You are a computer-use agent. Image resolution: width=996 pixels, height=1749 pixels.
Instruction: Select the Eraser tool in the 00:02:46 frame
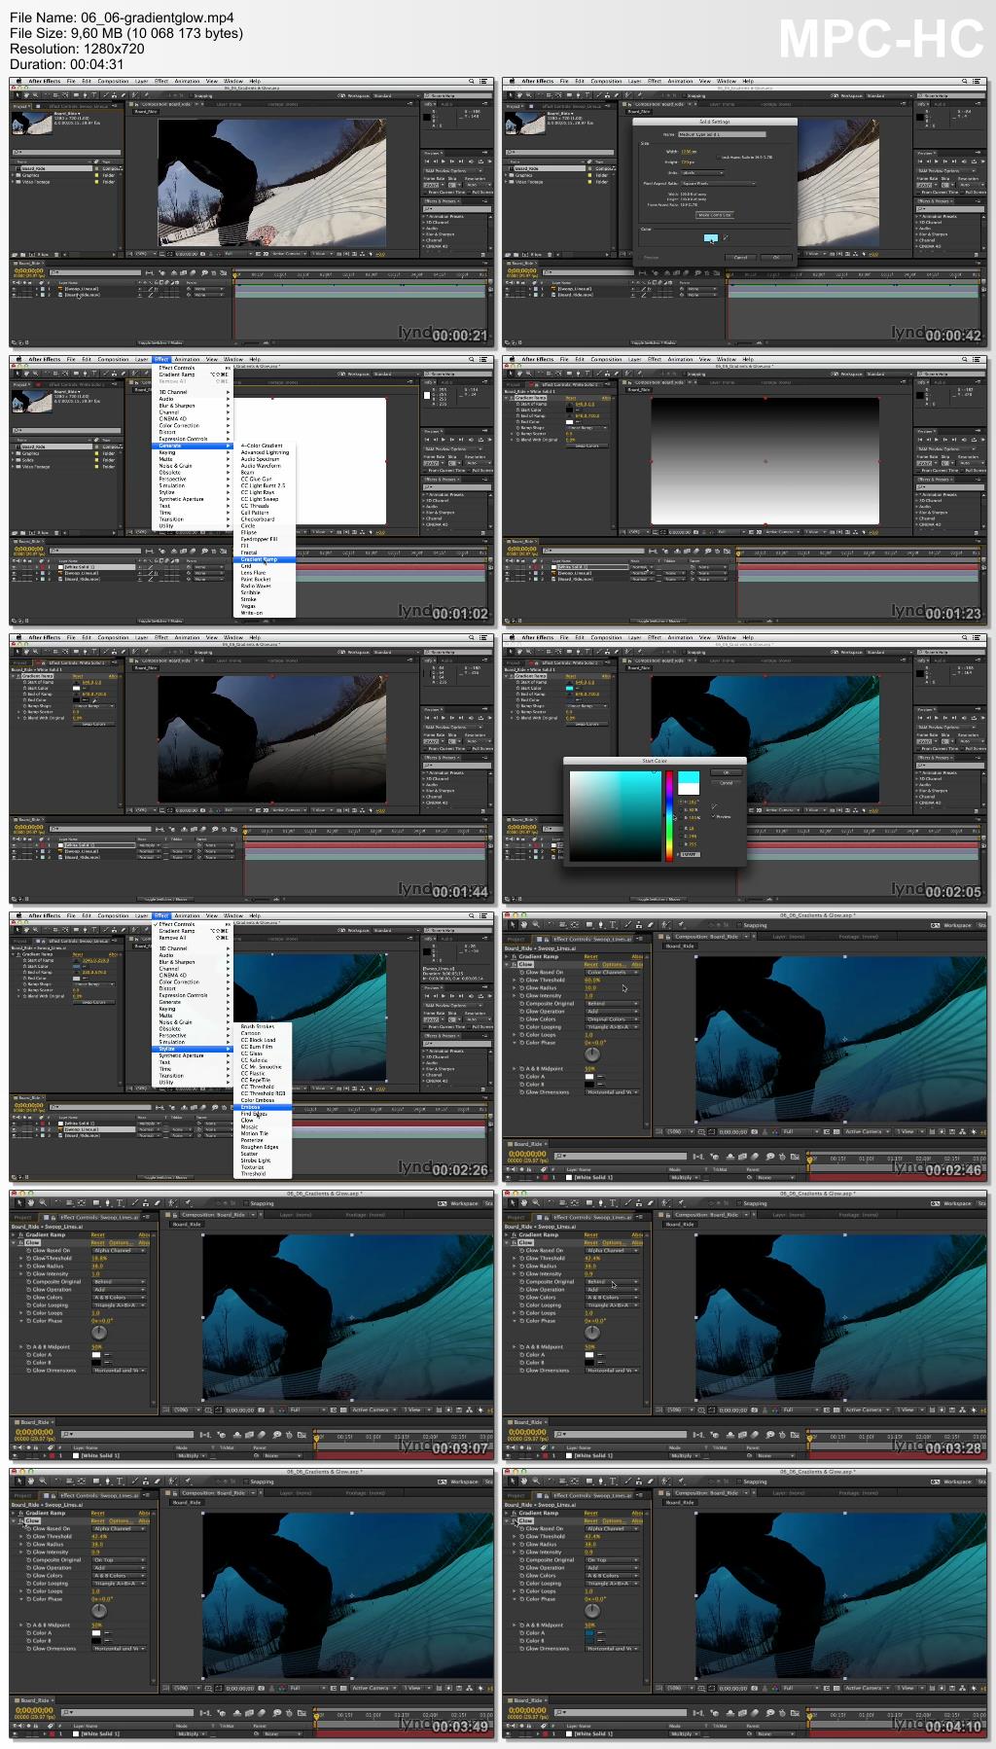[x=651, y=925]
